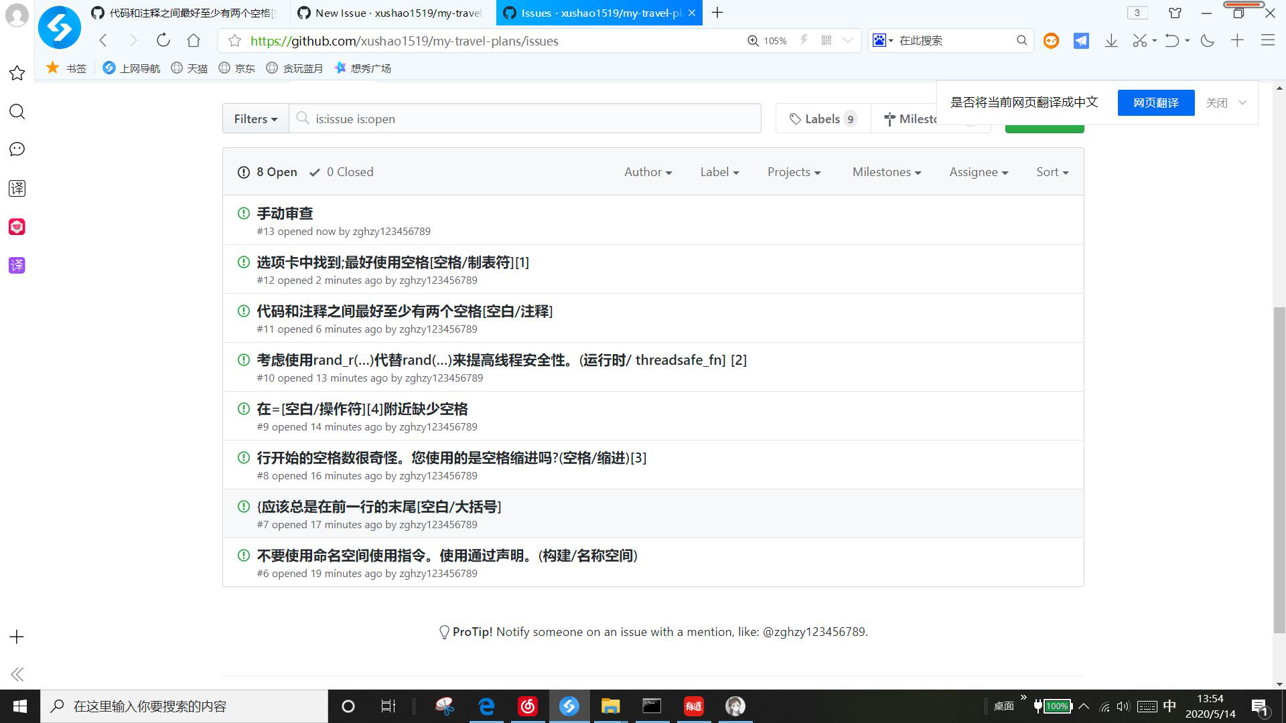Expand the Filters dropdown
Screen dimensions: 1286x723
click(x=255, y=118)
